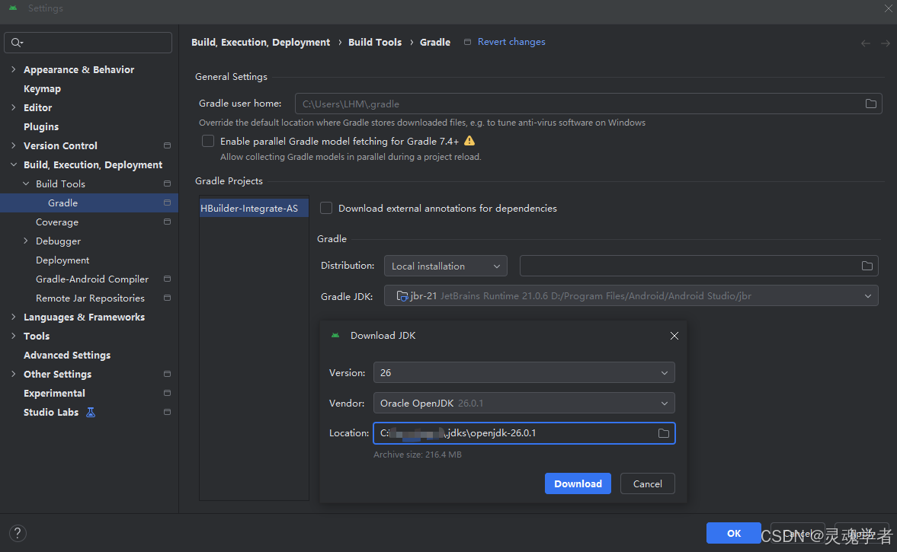This screenshot has width=897, height=552.
Task: Click project-level icon on Gradle row
Action: click(x=167, y=203)
